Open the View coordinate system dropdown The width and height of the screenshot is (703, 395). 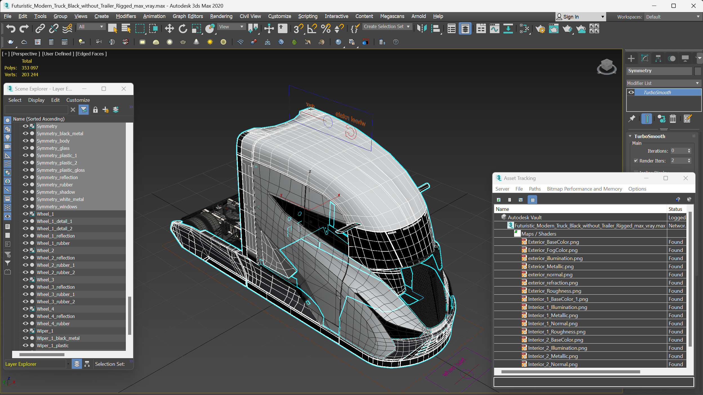click(231, 27)
